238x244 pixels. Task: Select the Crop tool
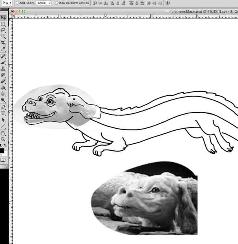(3, 43)
